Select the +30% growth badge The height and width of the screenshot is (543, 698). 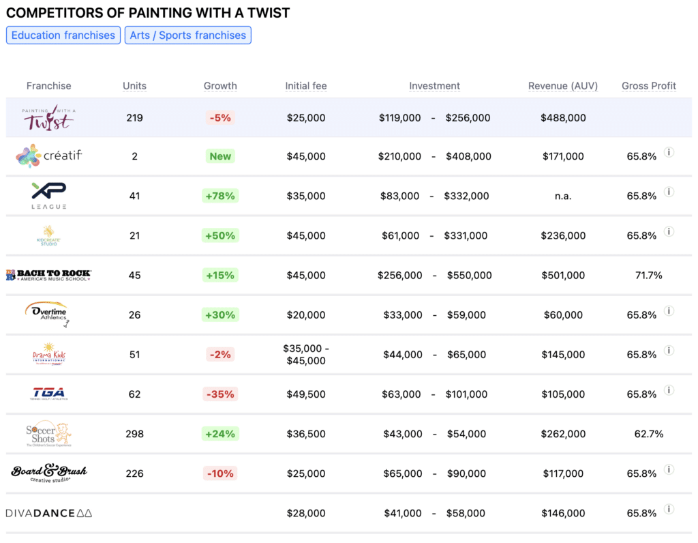pyautogui.click(x=220, y=314)
